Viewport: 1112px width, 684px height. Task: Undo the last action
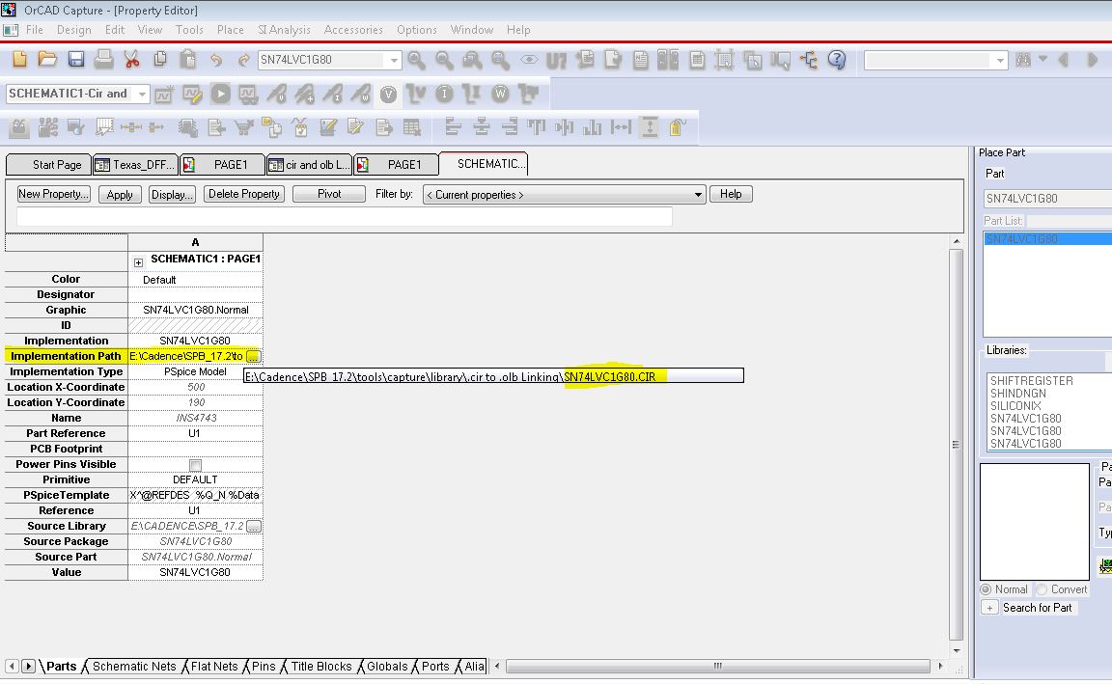point(215,60)
